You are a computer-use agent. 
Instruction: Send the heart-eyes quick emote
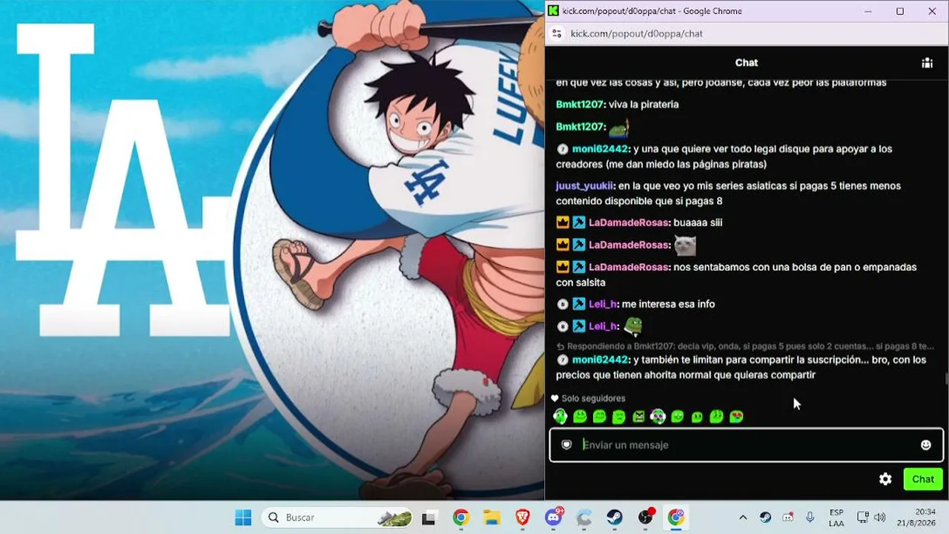click(736, 417)
